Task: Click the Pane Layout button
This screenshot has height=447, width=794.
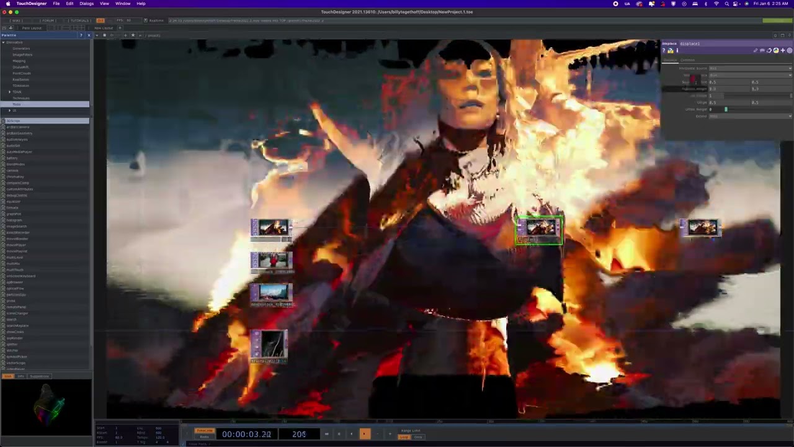Action: [x=32, y=28]
